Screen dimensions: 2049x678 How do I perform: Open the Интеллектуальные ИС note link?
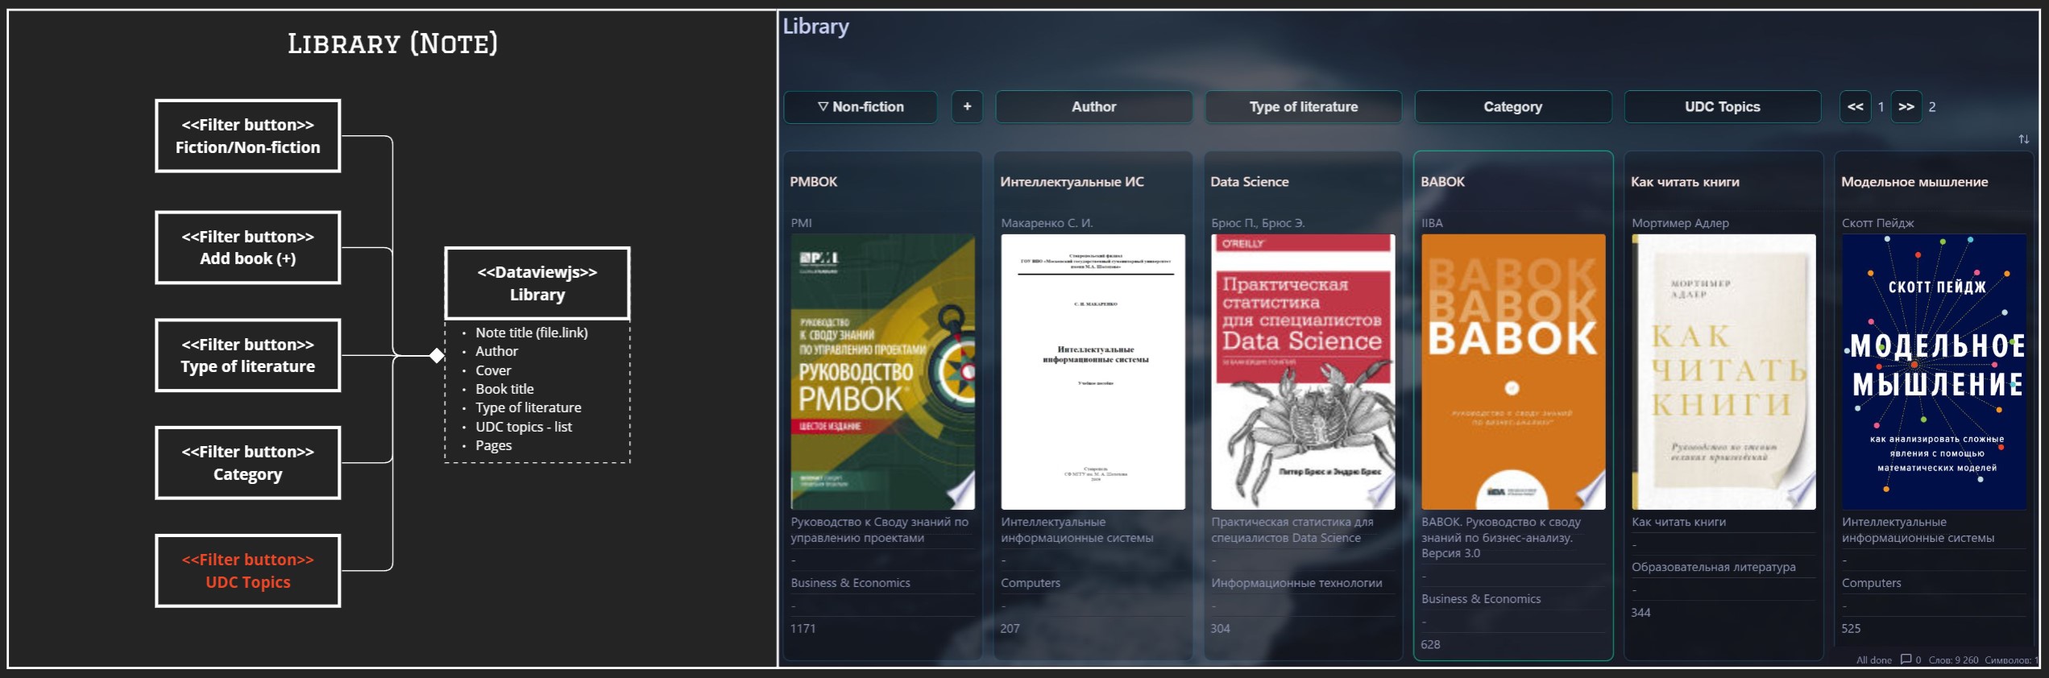coord(1072,182)
